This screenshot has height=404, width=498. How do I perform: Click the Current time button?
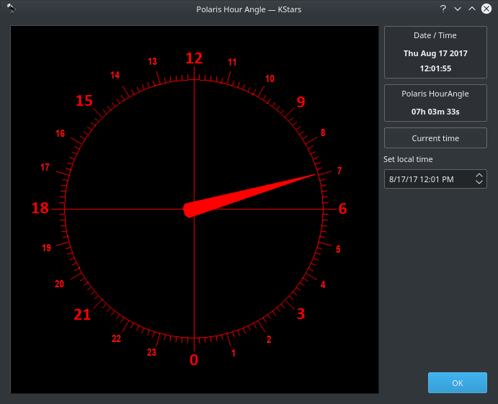tap(435, 138)
